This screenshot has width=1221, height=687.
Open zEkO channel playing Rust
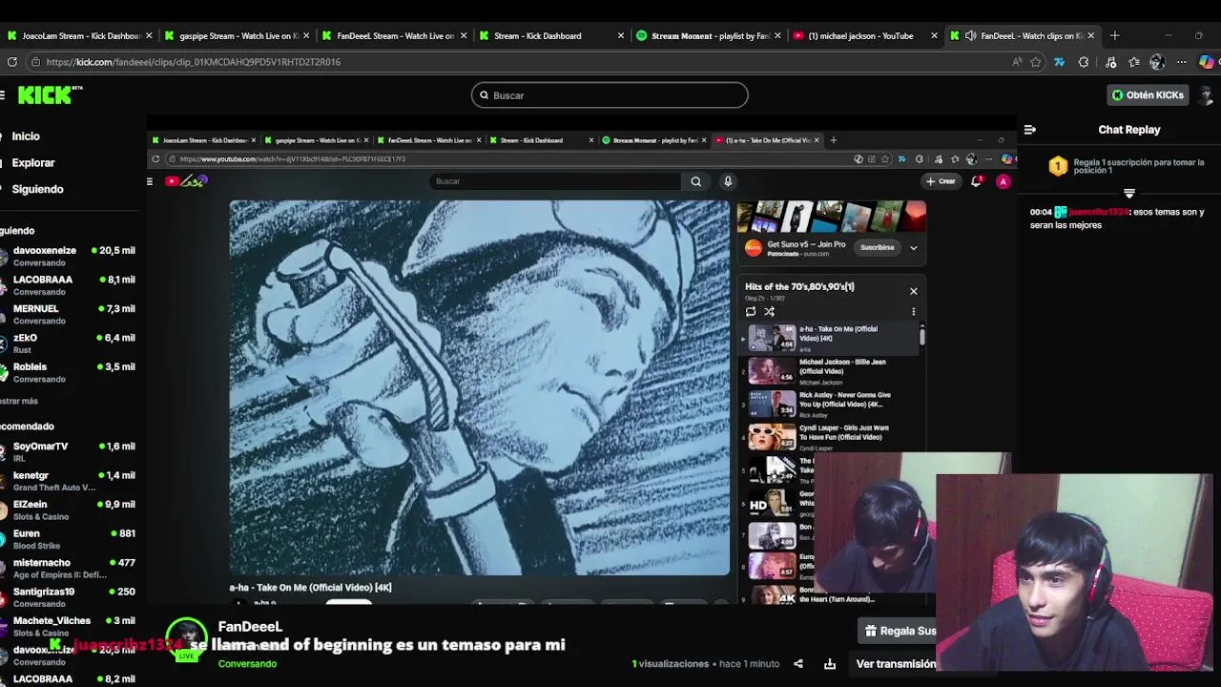point(69,343)
